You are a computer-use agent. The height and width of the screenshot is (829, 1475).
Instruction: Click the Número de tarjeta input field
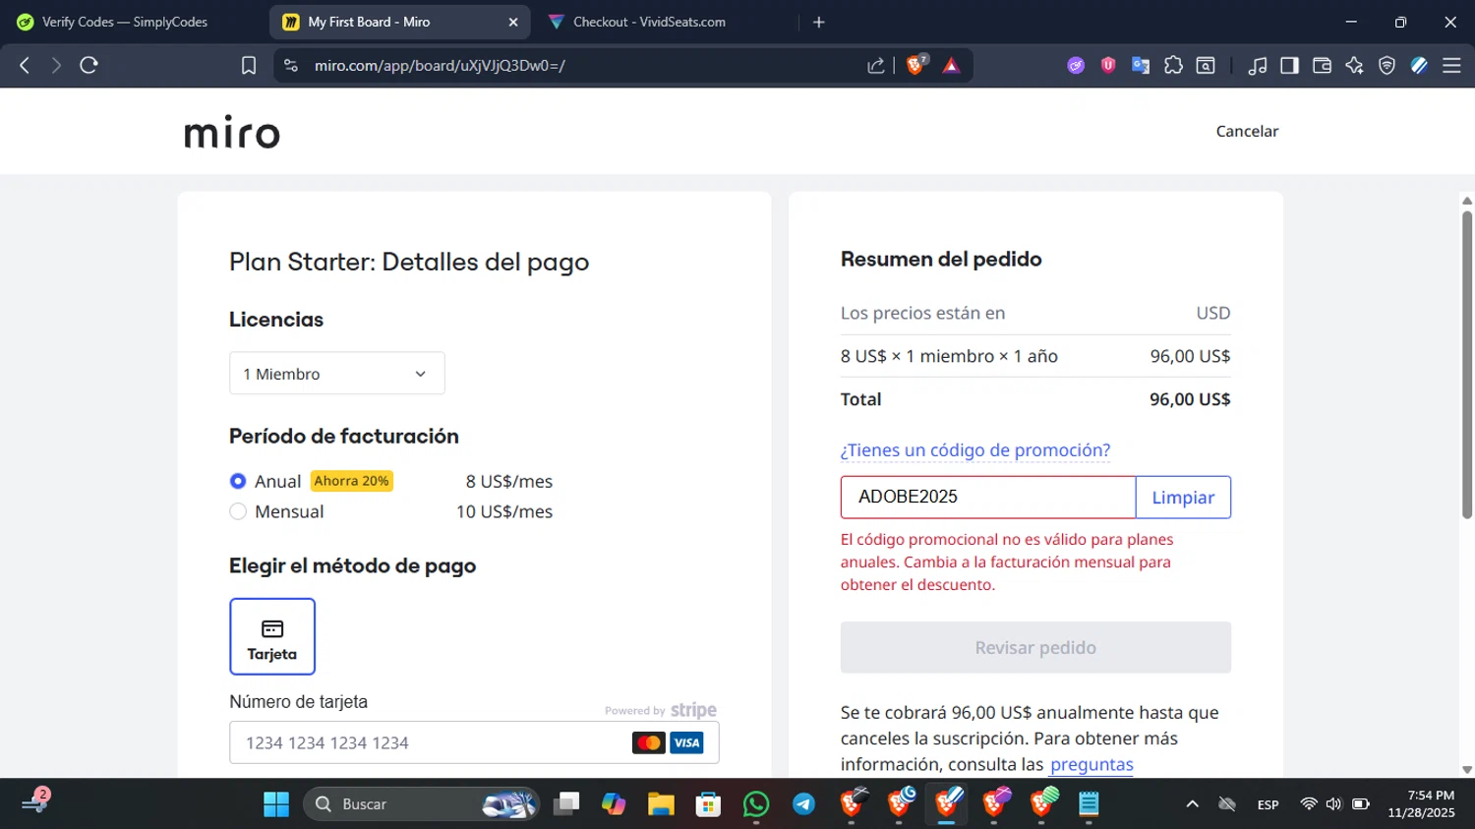(474, 742)
